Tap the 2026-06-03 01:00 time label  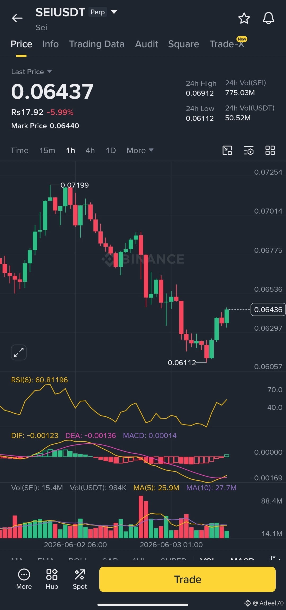tap(171, 545)
